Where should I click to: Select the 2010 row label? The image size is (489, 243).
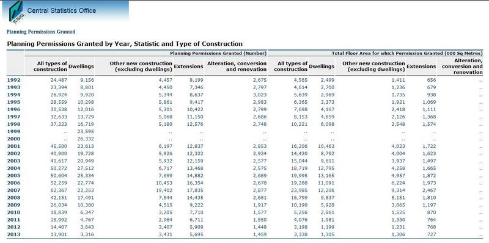click(13, 212)
